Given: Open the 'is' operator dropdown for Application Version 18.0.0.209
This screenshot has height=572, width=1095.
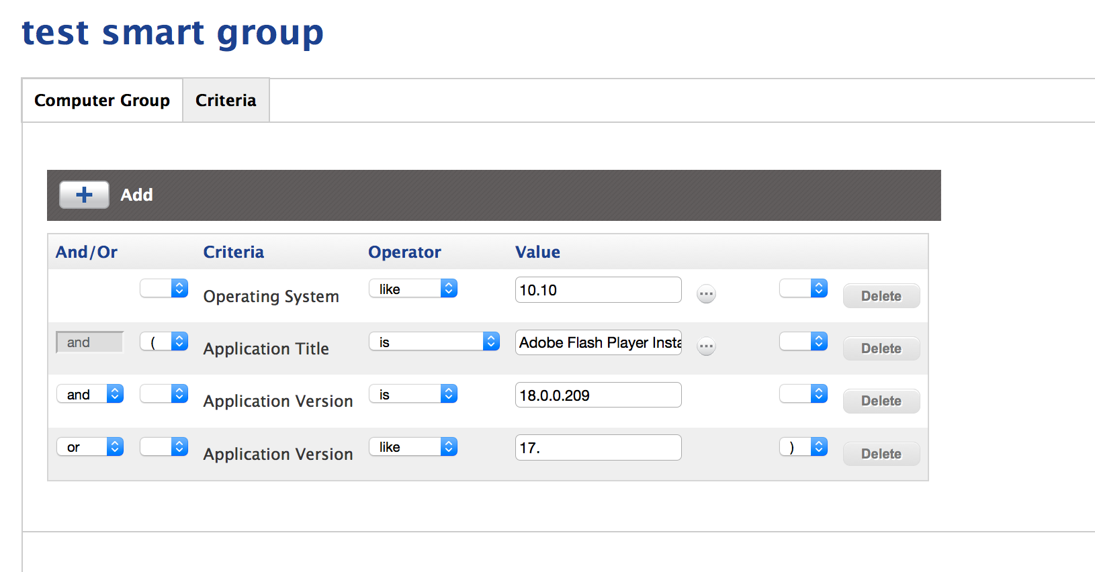Looking at the screenshot, I should [413, 393].
